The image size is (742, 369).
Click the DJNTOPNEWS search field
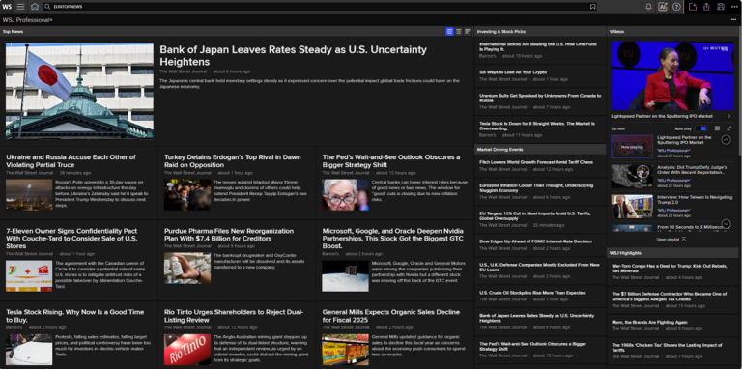(x=320, y=7)
